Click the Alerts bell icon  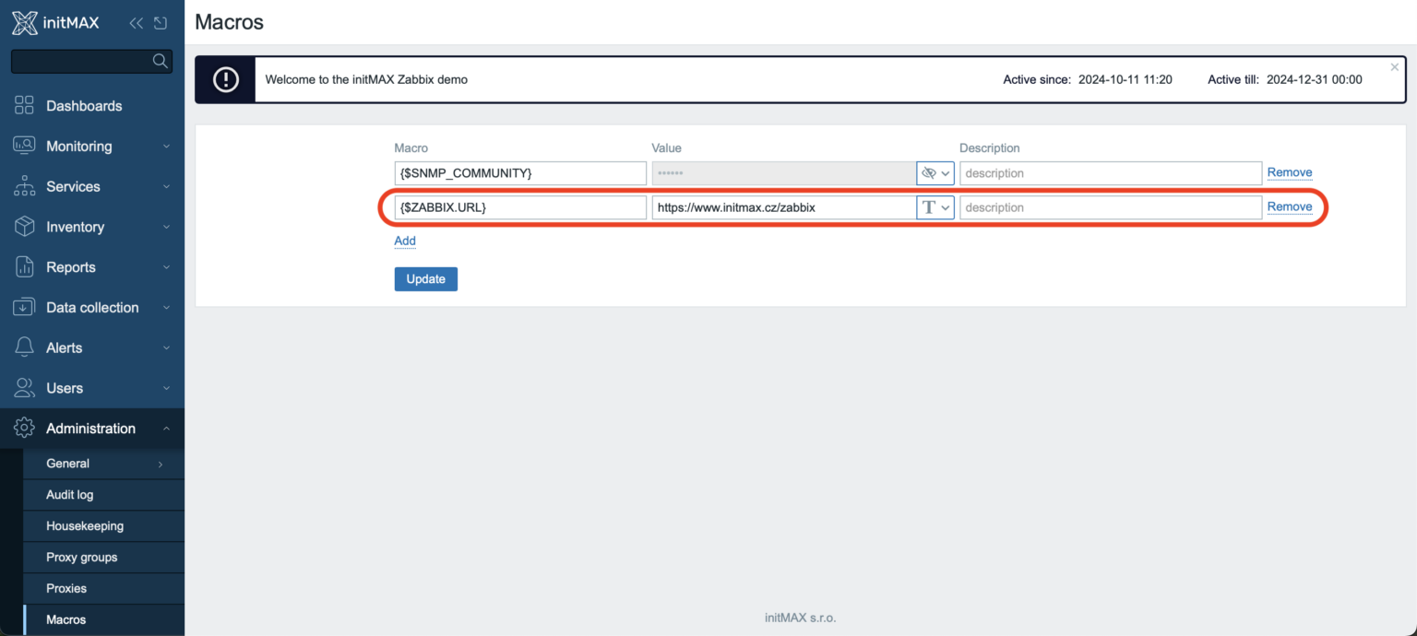click(25, 347)
